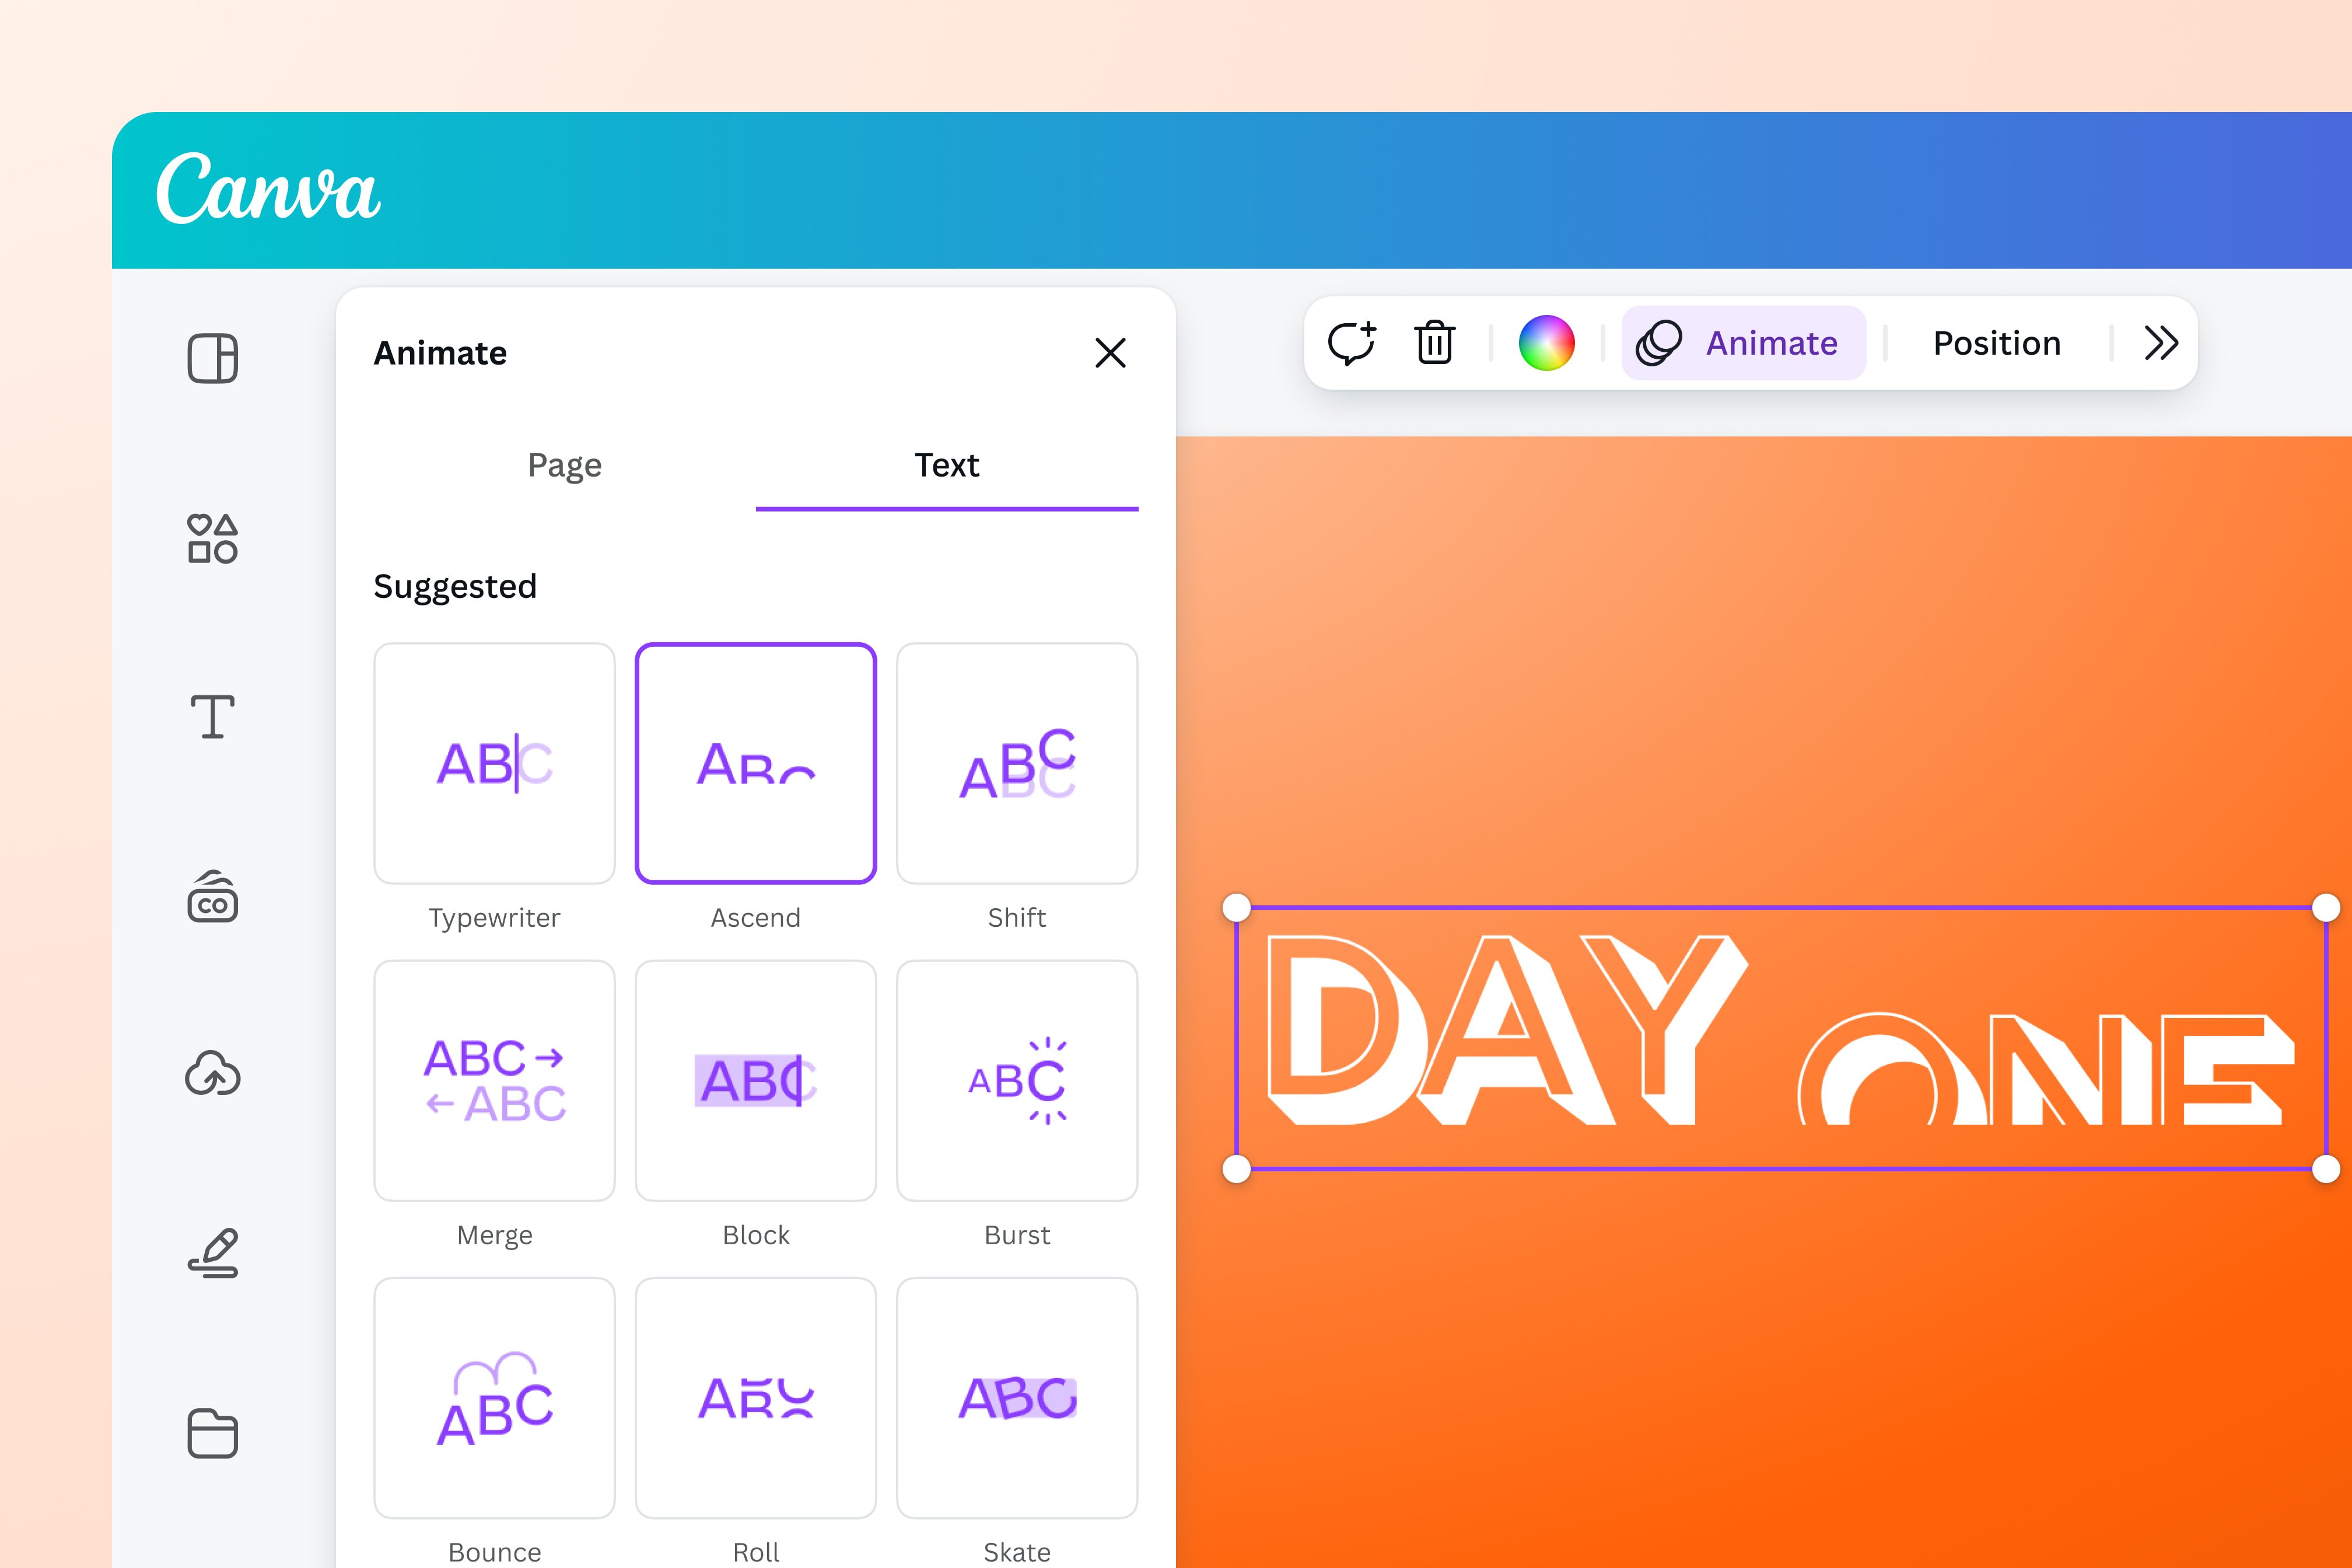
Task: Apply the Burst animation
Action: pyautogui.click(x=1017, y=1080)
